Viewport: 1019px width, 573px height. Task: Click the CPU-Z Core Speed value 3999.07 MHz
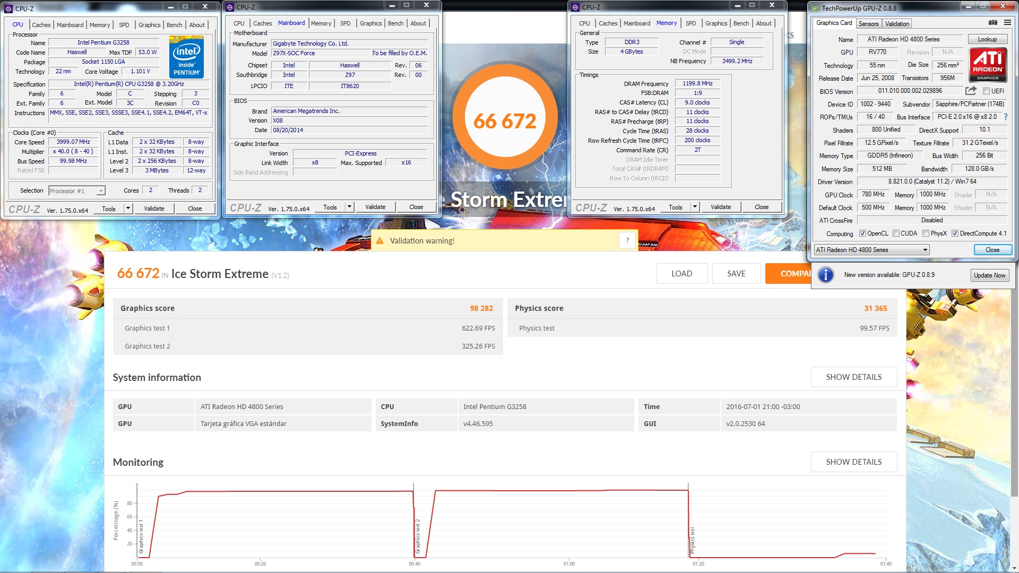point(73,142)
